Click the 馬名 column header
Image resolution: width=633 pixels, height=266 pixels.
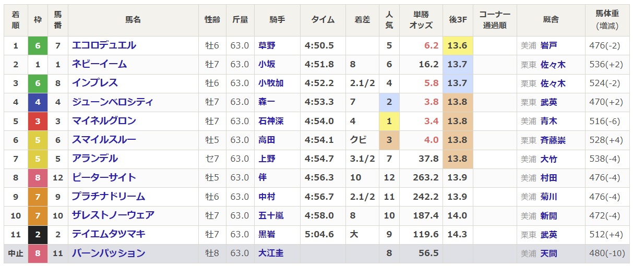point(133,19)
